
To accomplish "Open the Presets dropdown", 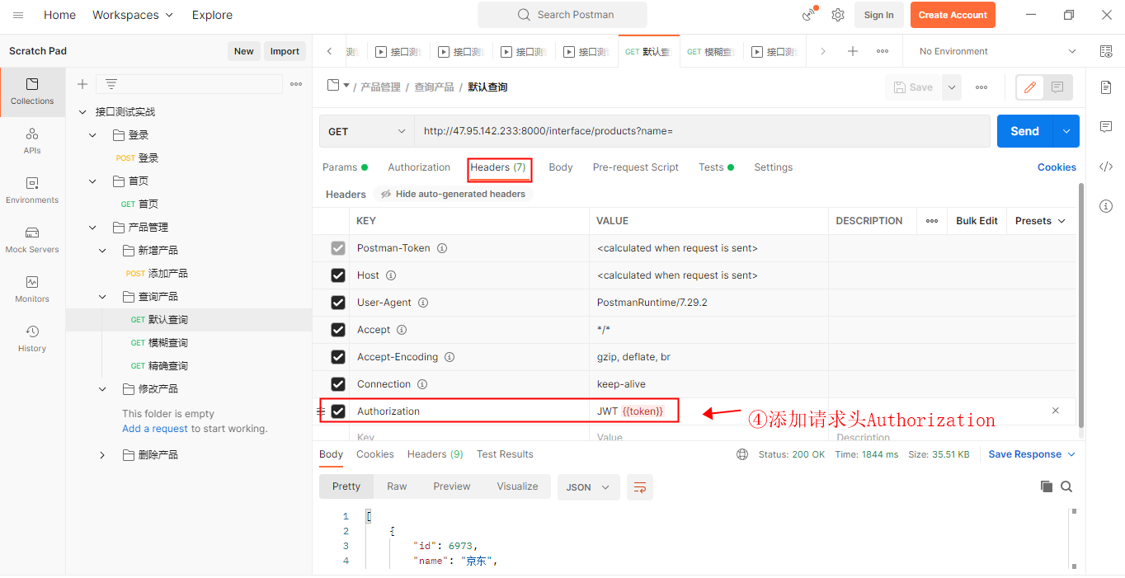I will click(1041, 221).
